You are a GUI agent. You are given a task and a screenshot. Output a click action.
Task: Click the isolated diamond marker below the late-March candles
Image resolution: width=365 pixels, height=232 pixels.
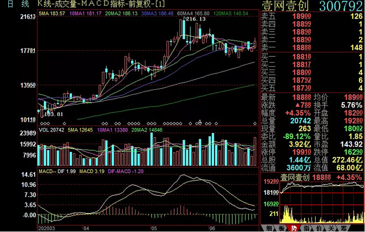pyautogui.click(x=65, y=123)
